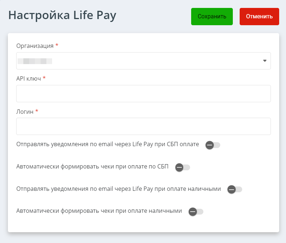286x243 pixels.
Task: Click label text about email при СБП оплате
Action: 108,144
